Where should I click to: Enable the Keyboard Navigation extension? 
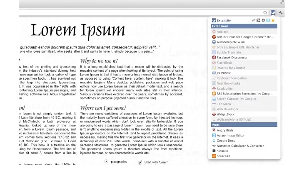coord(244,78)
